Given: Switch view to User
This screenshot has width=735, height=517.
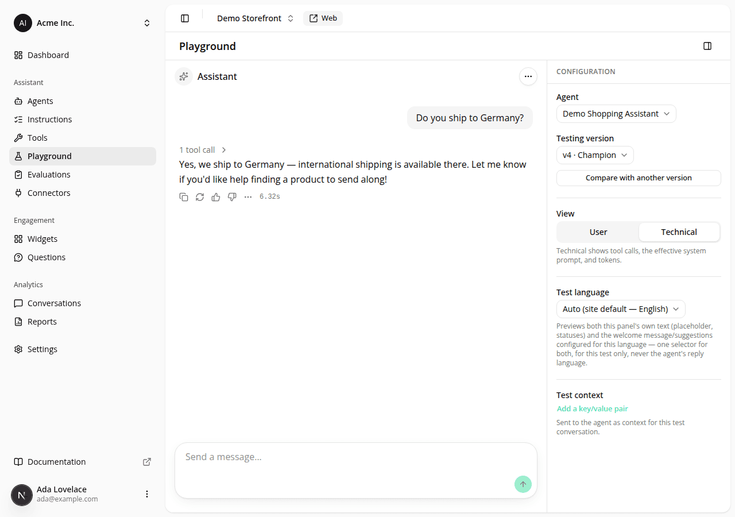Looking at the screenshot, I should tap(598, 232).
